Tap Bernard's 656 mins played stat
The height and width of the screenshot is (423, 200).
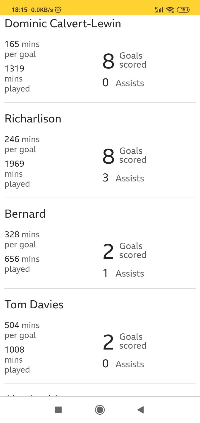tap(22, 264)
